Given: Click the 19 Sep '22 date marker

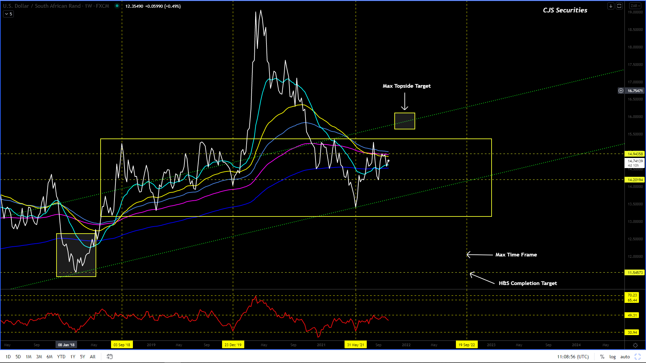Looking at the screenshot, I should pyautogui.click(x=466, y=345).
